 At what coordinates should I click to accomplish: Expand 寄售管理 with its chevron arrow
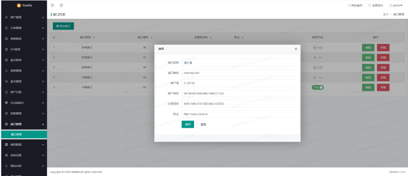tap(43, 70)
